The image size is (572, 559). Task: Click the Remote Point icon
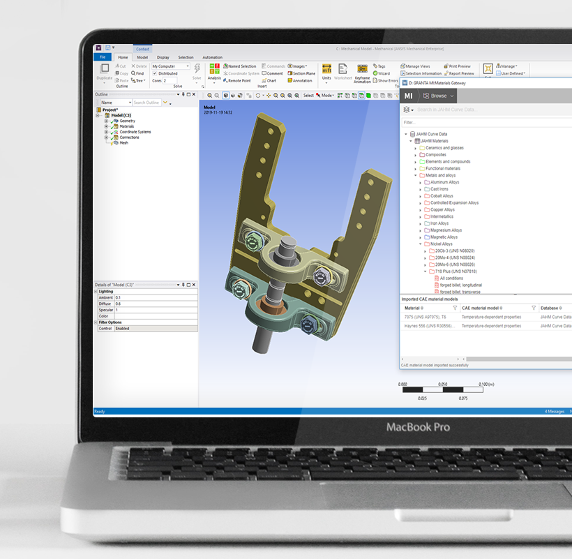[x=237, y=80]
